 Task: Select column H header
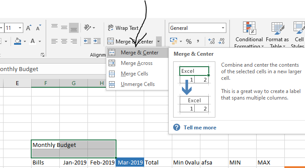tap(102, 83)
